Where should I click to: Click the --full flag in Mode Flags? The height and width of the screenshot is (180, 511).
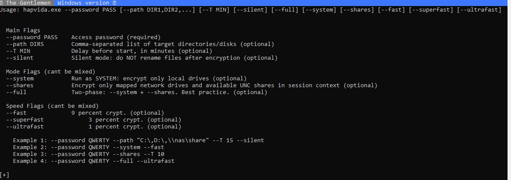pos(16,92)
